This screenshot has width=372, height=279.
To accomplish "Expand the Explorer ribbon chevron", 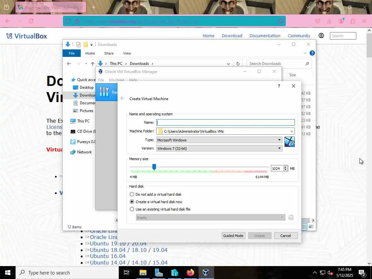I will pos(305,53).
